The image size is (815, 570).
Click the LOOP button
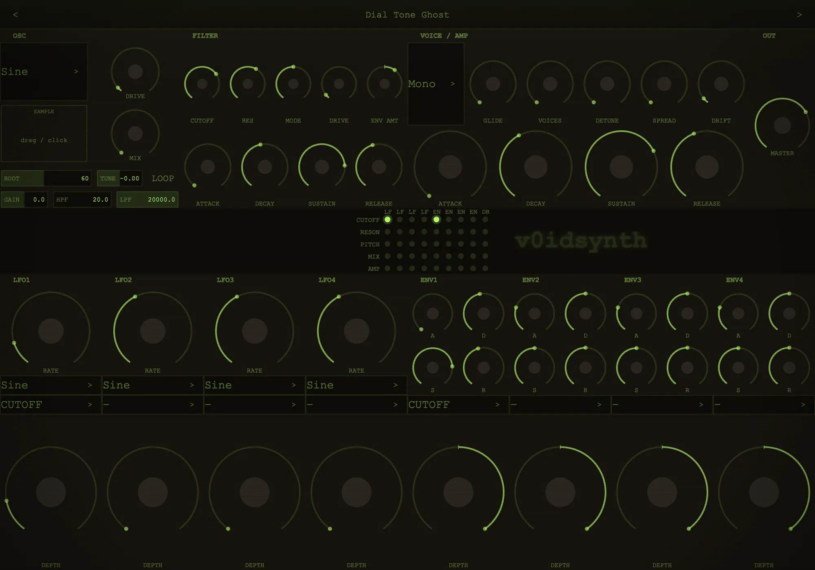[163, 178]
